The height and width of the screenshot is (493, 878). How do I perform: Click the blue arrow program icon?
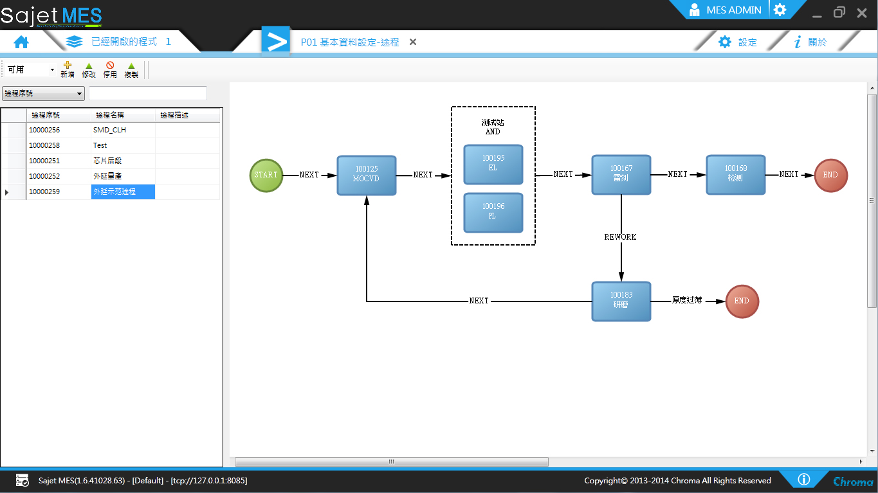277,42
